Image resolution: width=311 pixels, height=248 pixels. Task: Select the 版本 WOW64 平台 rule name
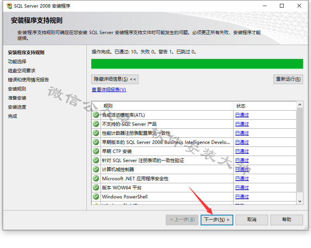click(x=122, y=188)
